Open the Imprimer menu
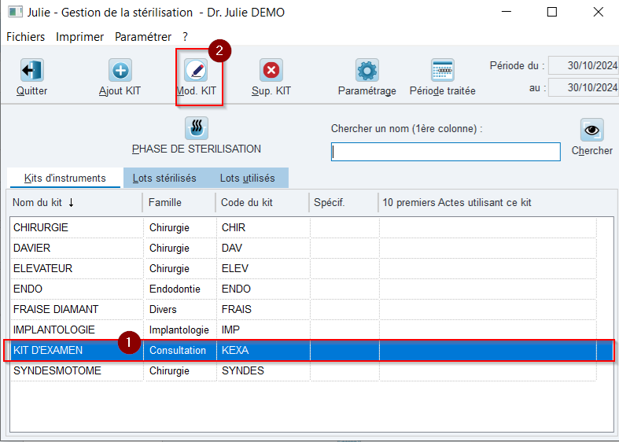The image size is (619, 442). click(79, 37)
